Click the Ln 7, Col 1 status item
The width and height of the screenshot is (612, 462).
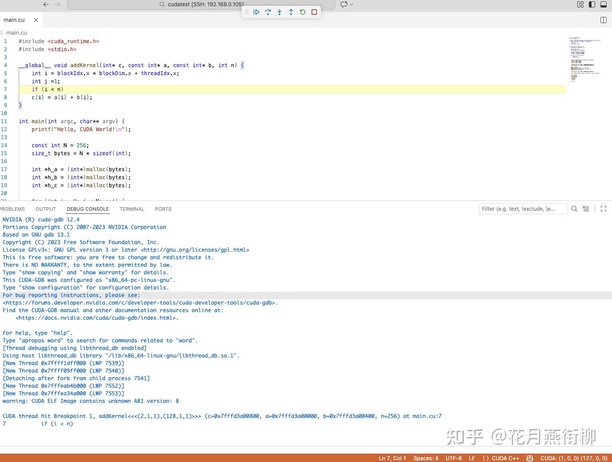point(392,458)
